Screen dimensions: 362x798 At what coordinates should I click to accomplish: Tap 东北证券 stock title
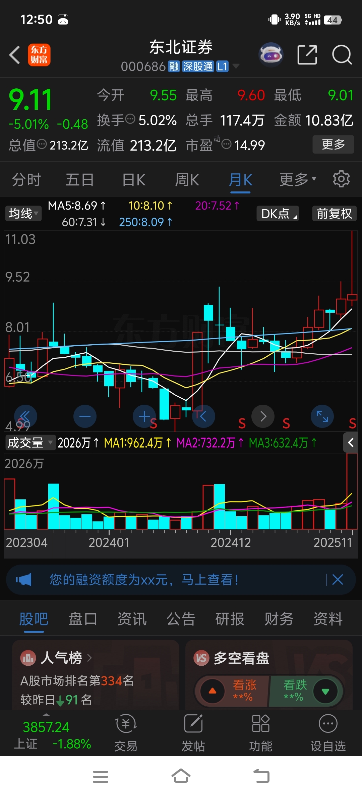click(181, 47)
